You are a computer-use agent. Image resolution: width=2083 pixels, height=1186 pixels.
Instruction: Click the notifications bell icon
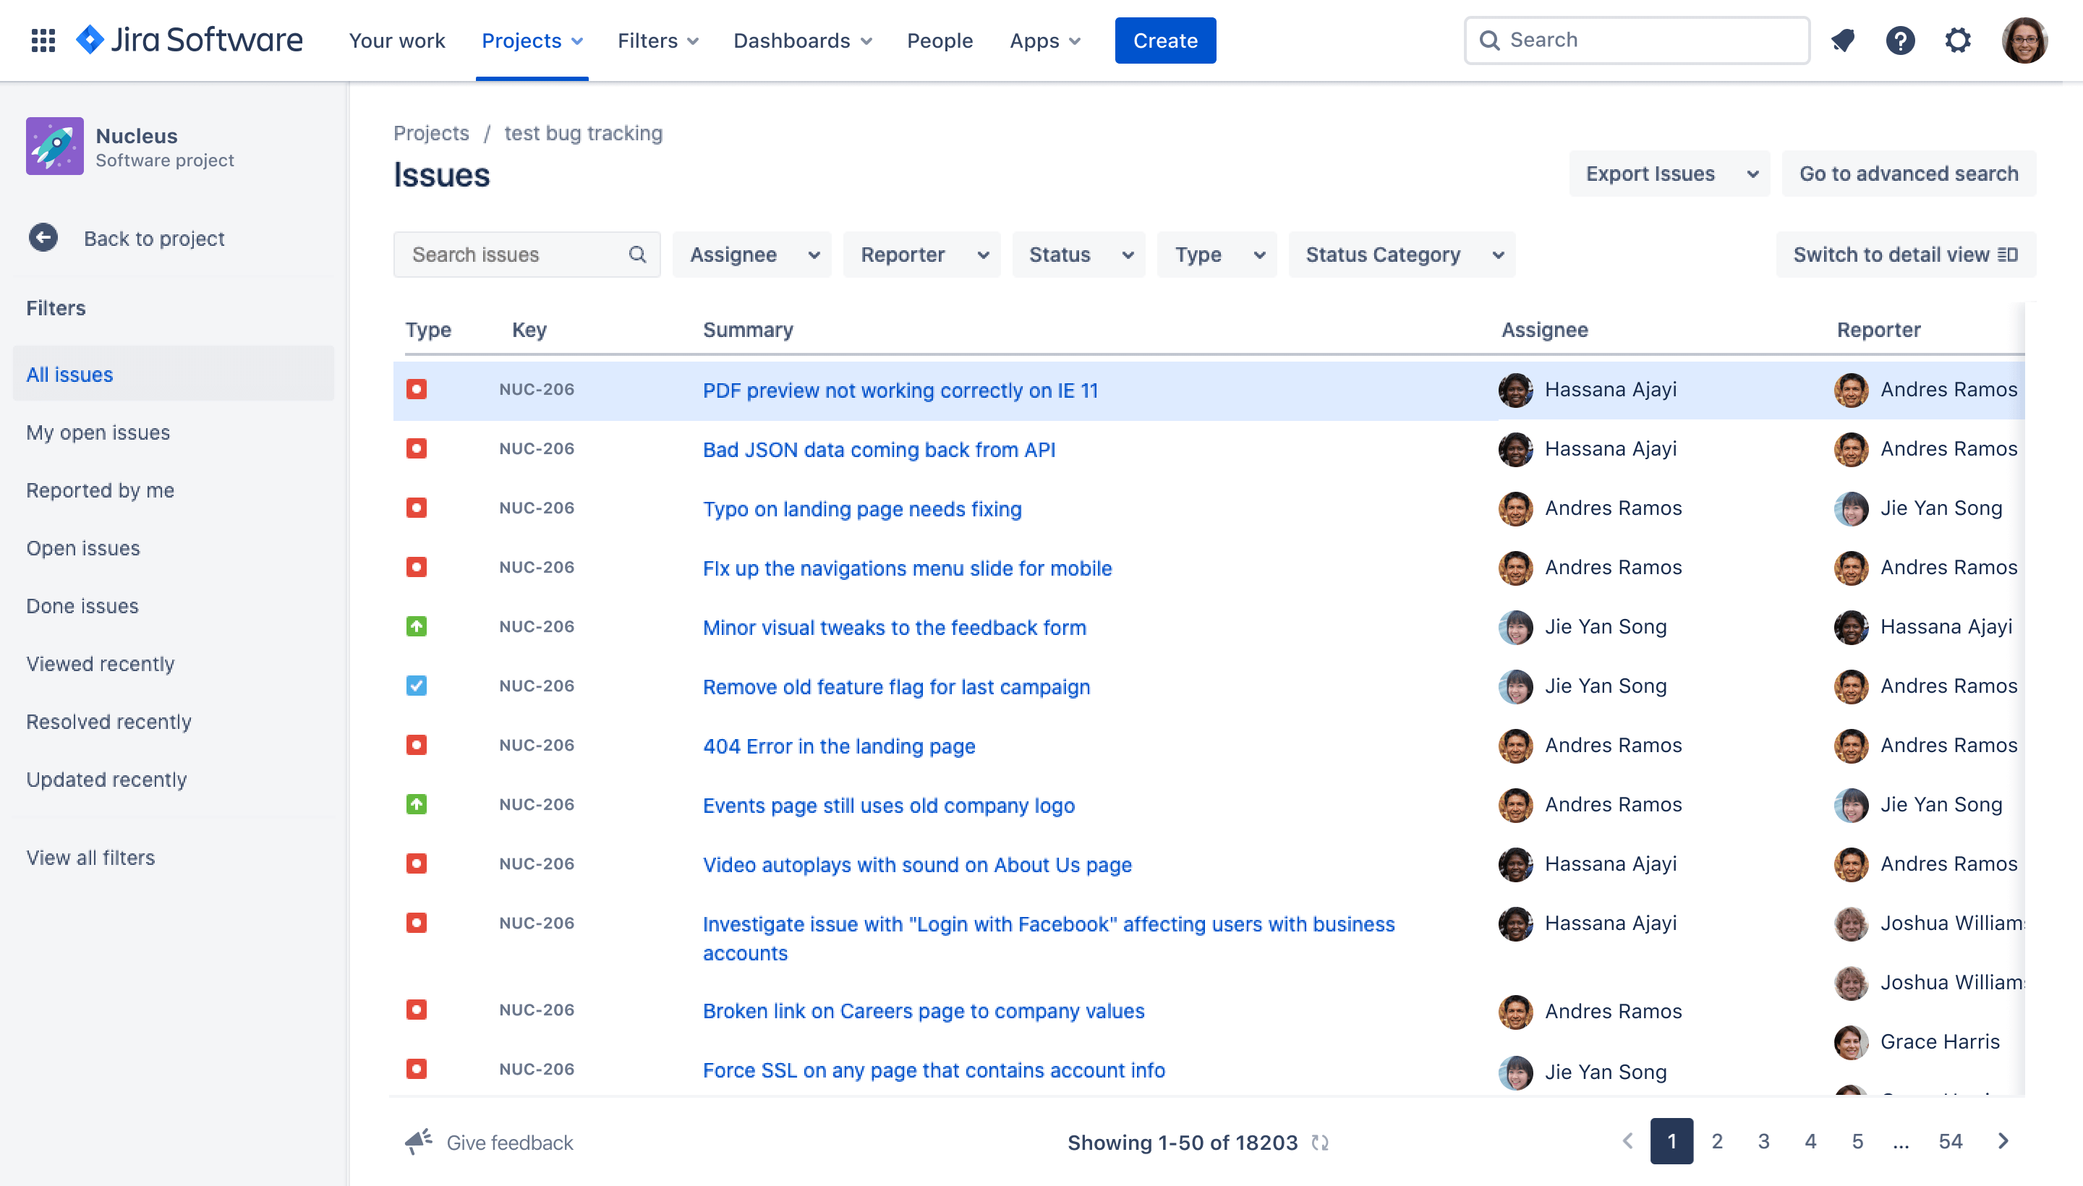tap(1843, 40)
